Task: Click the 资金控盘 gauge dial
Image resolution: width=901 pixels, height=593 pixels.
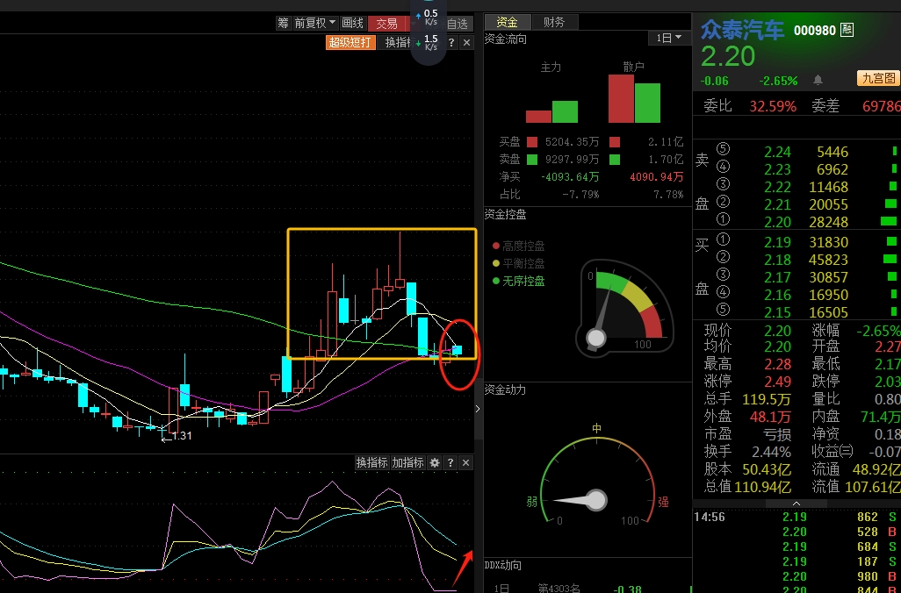Action: (x=623, y=307)
